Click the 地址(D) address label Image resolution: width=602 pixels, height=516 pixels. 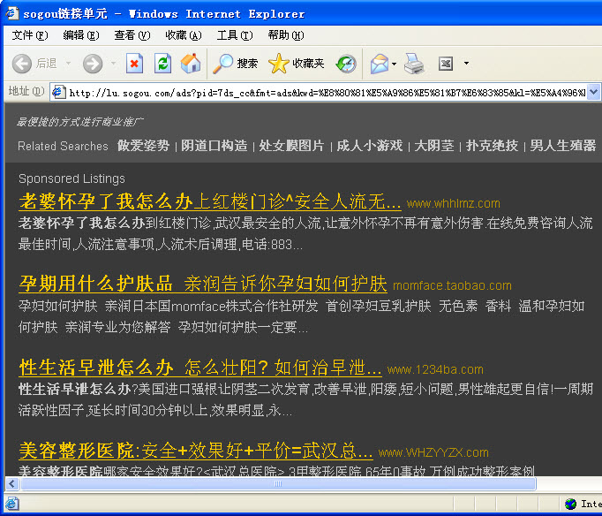[26, 91]
